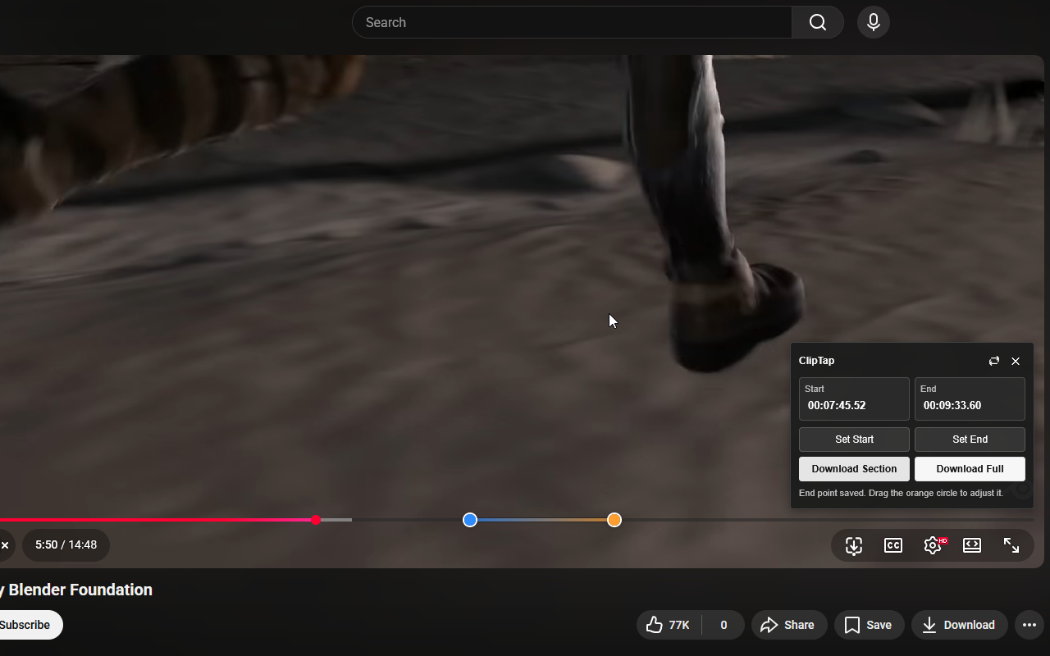Like the video with 77K likes
The height and width of the screenshot is (656, 1050).
tap(669, 625)
